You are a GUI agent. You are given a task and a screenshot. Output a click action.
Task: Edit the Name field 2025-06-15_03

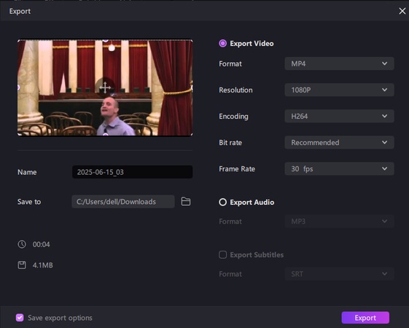(x=132, y=172)
